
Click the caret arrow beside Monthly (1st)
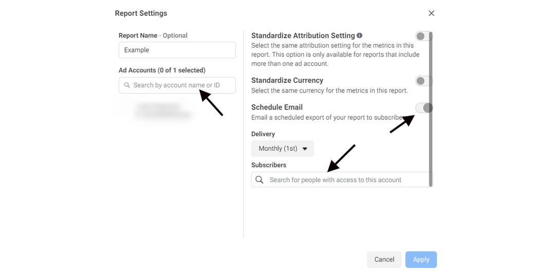coord(305,149)
